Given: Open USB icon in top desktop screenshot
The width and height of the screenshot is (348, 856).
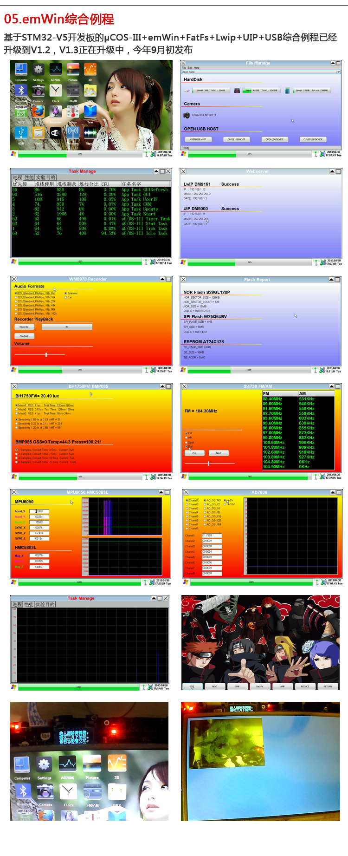Looking at the screenshot, I should [x=21, y=133].
